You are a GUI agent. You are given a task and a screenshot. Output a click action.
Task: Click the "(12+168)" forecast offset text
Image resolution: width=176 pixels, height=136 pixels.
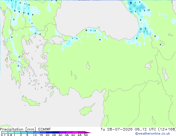coord(167,129)
